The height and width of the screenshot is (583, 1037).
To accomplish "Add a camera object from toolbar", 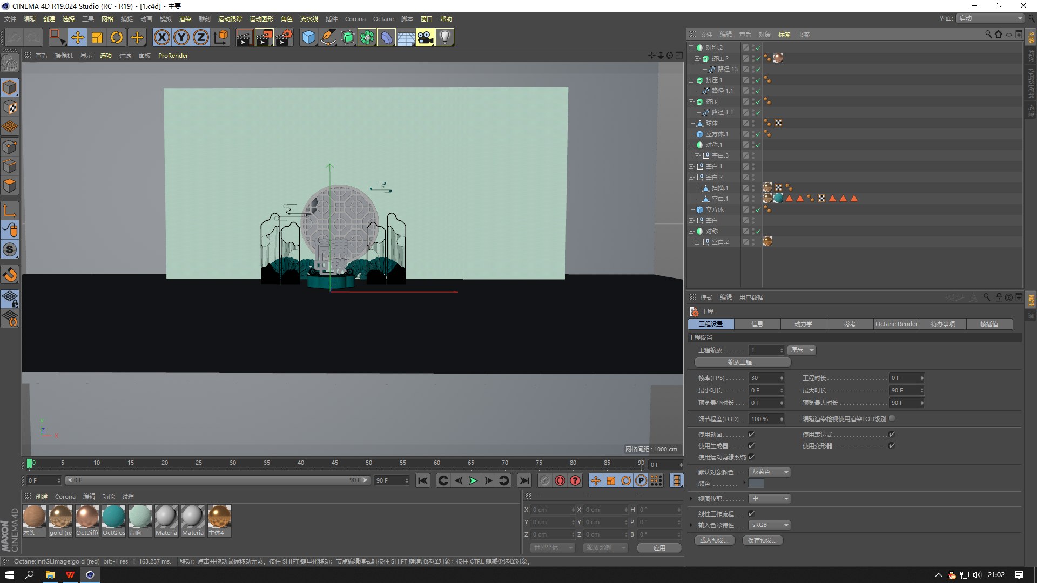I will (x=425, y=37).
